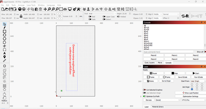Viewport: 206px width, 109px height.
Task: Open the Align Y Middle dropdown
Action: pyautogui.click(x=158, y=18)
